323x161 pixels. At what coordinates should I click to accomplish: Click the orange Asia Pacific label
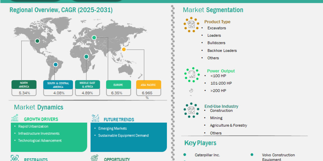tap(148, 85)
